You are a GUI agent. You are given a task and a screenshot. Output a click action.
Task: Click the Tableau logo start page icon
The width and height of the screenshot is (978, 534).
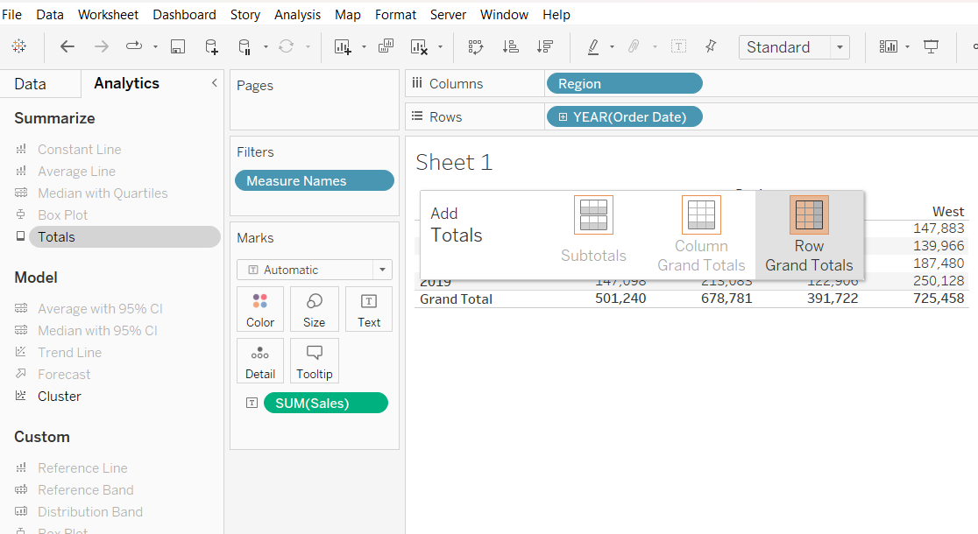coord(19,47)
